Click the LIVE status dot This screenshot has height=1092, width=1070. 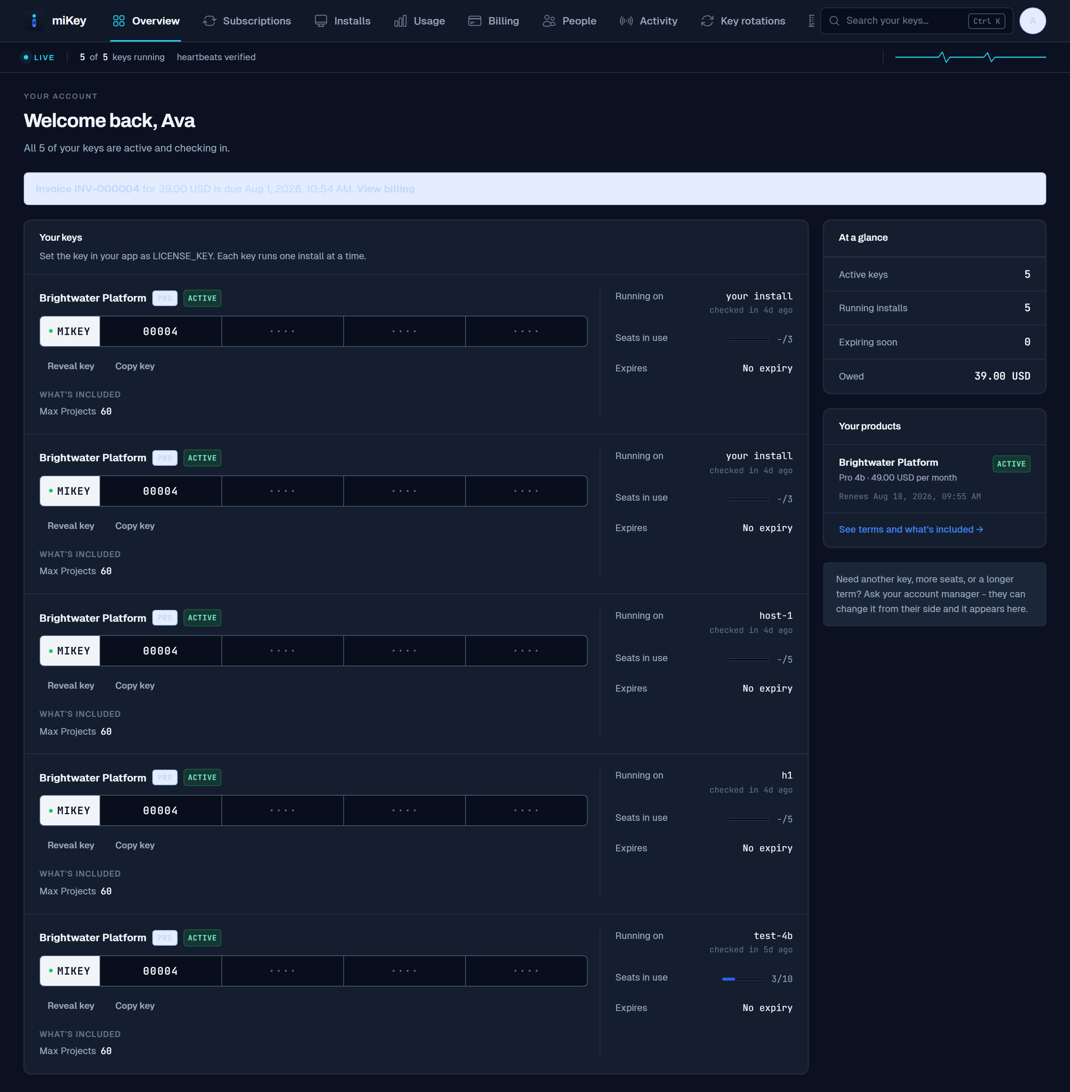[x=26, y=57]
